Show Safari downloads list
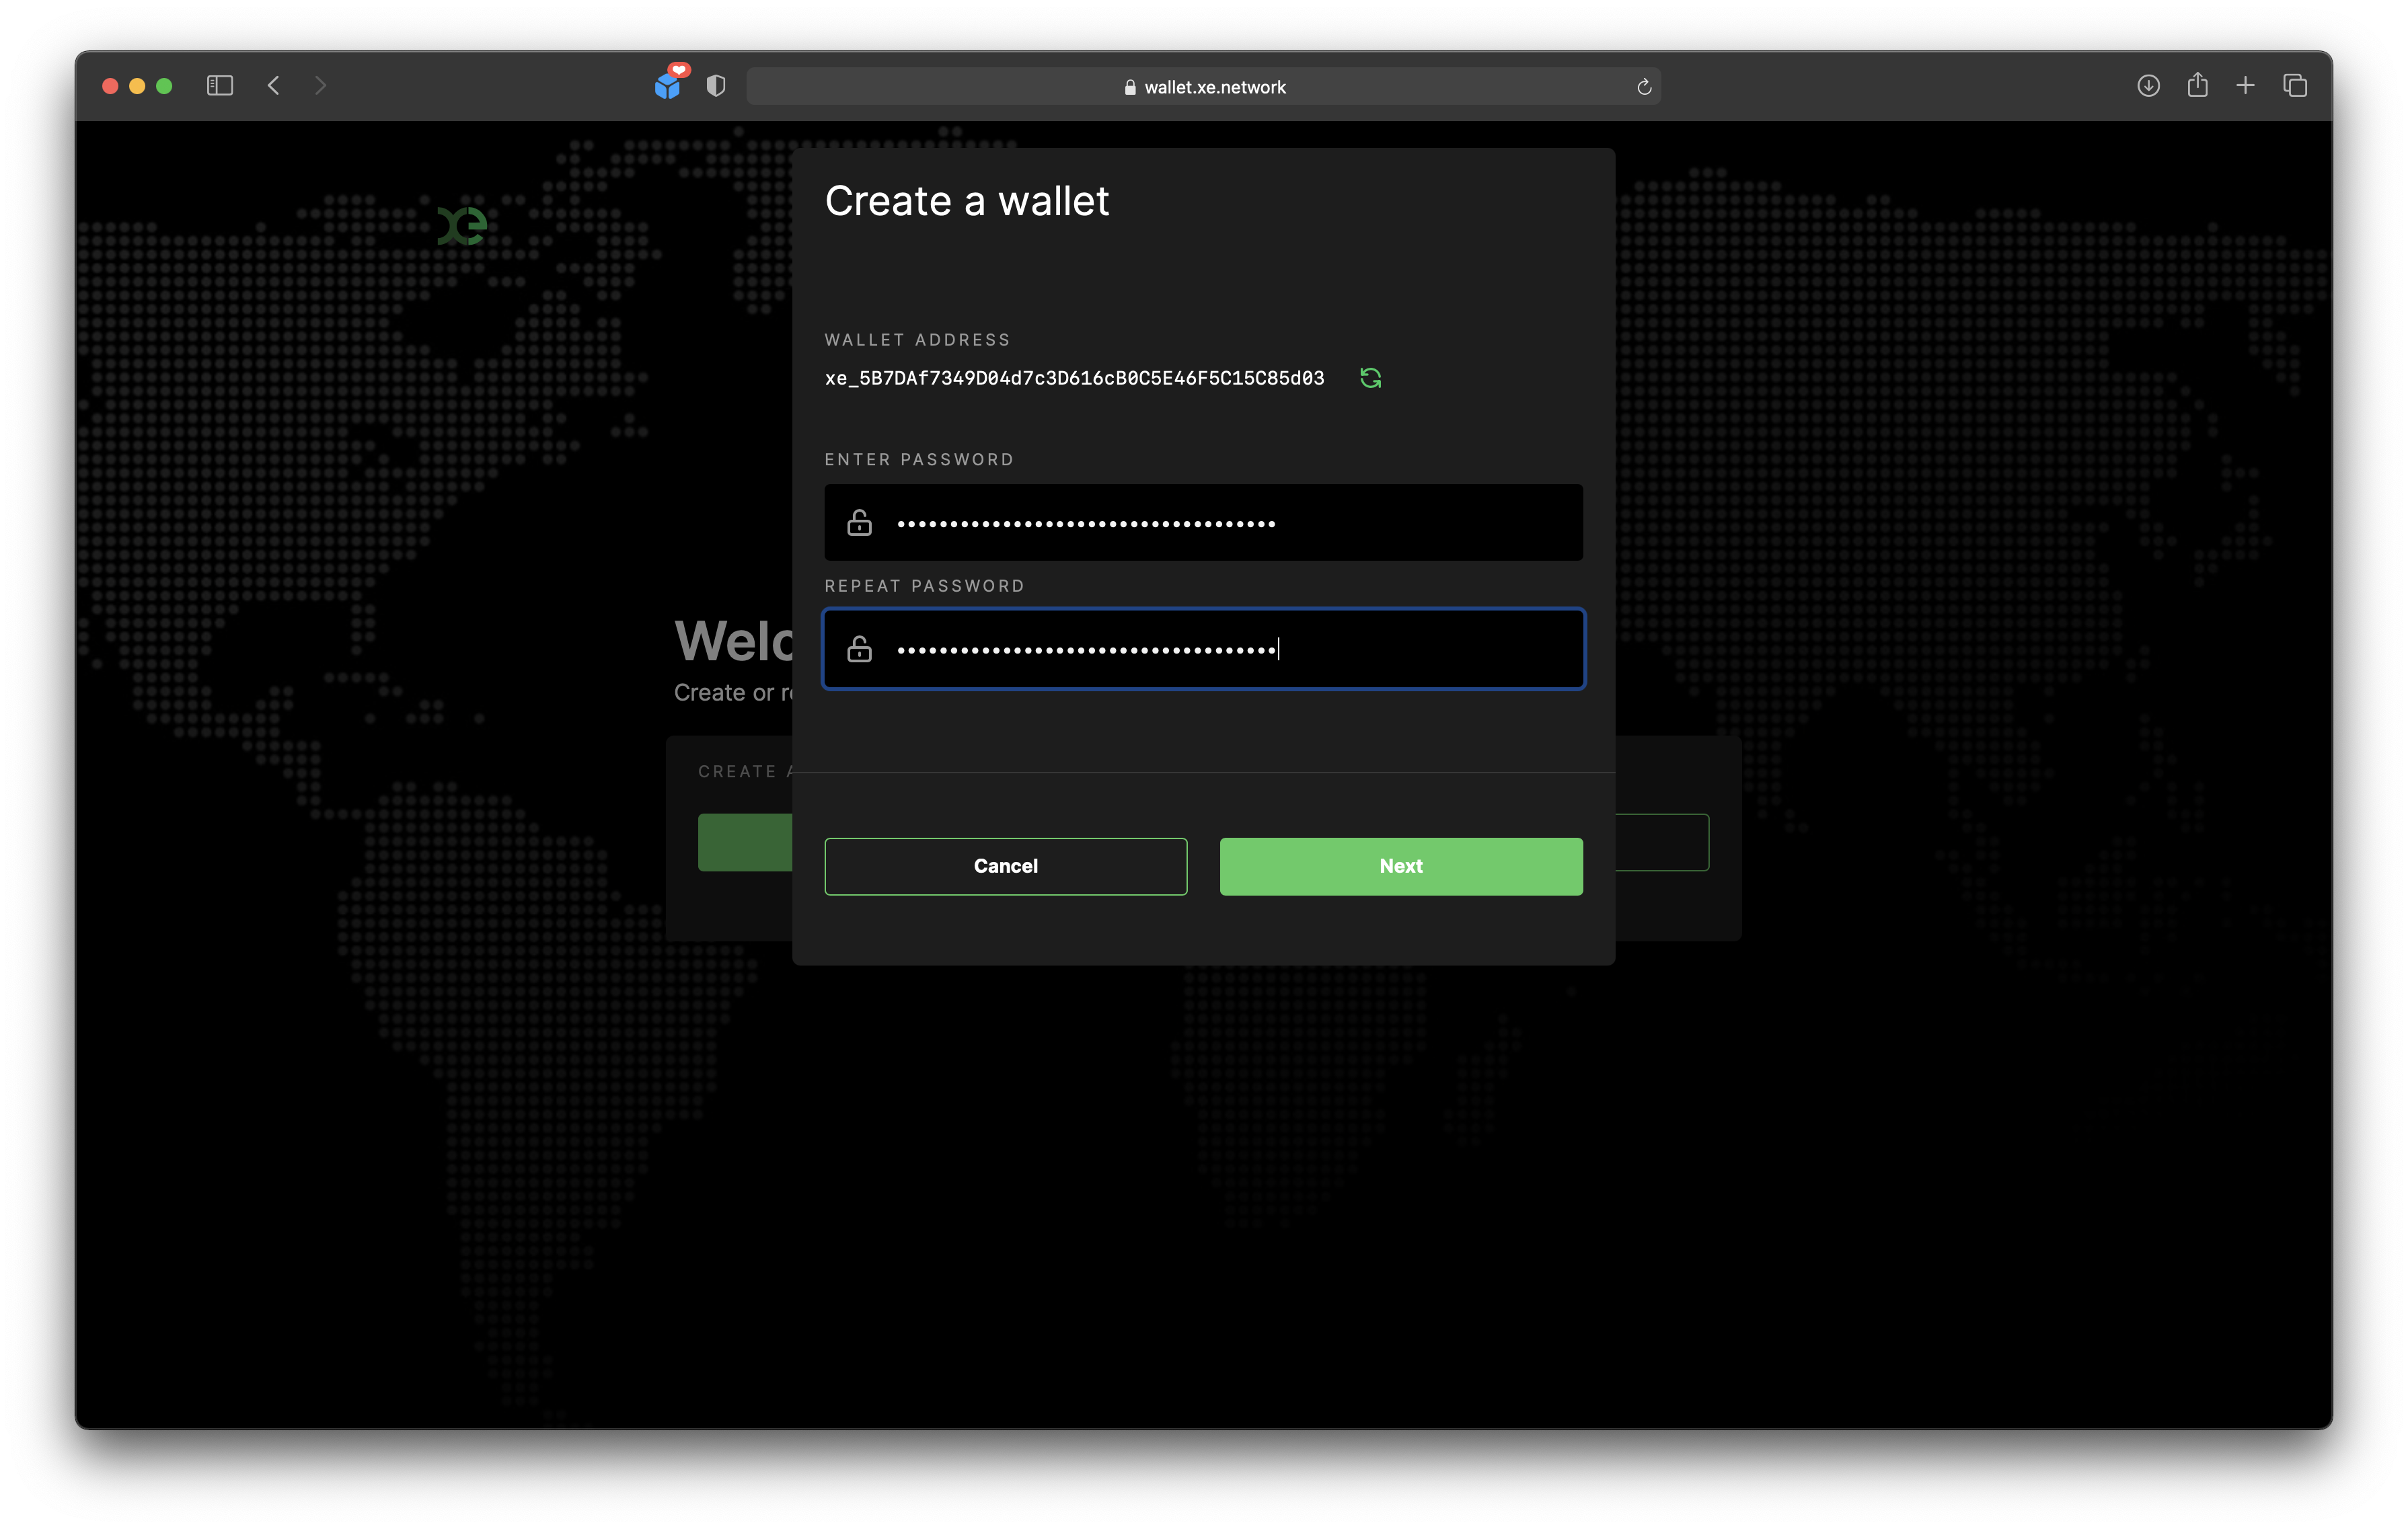 (2148, 86)
